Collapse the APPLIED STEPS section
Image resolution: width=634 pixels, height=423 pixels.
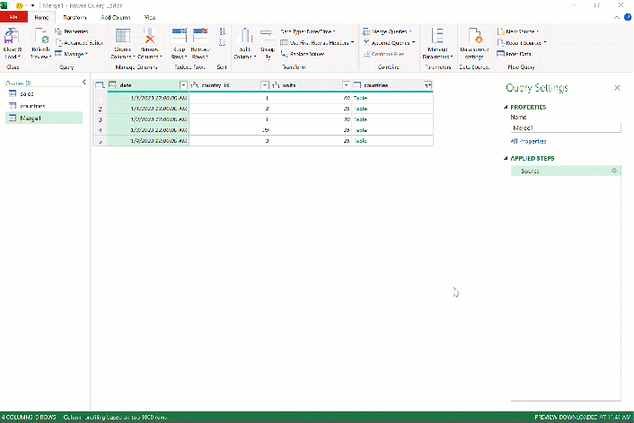(x=506, y=158)
